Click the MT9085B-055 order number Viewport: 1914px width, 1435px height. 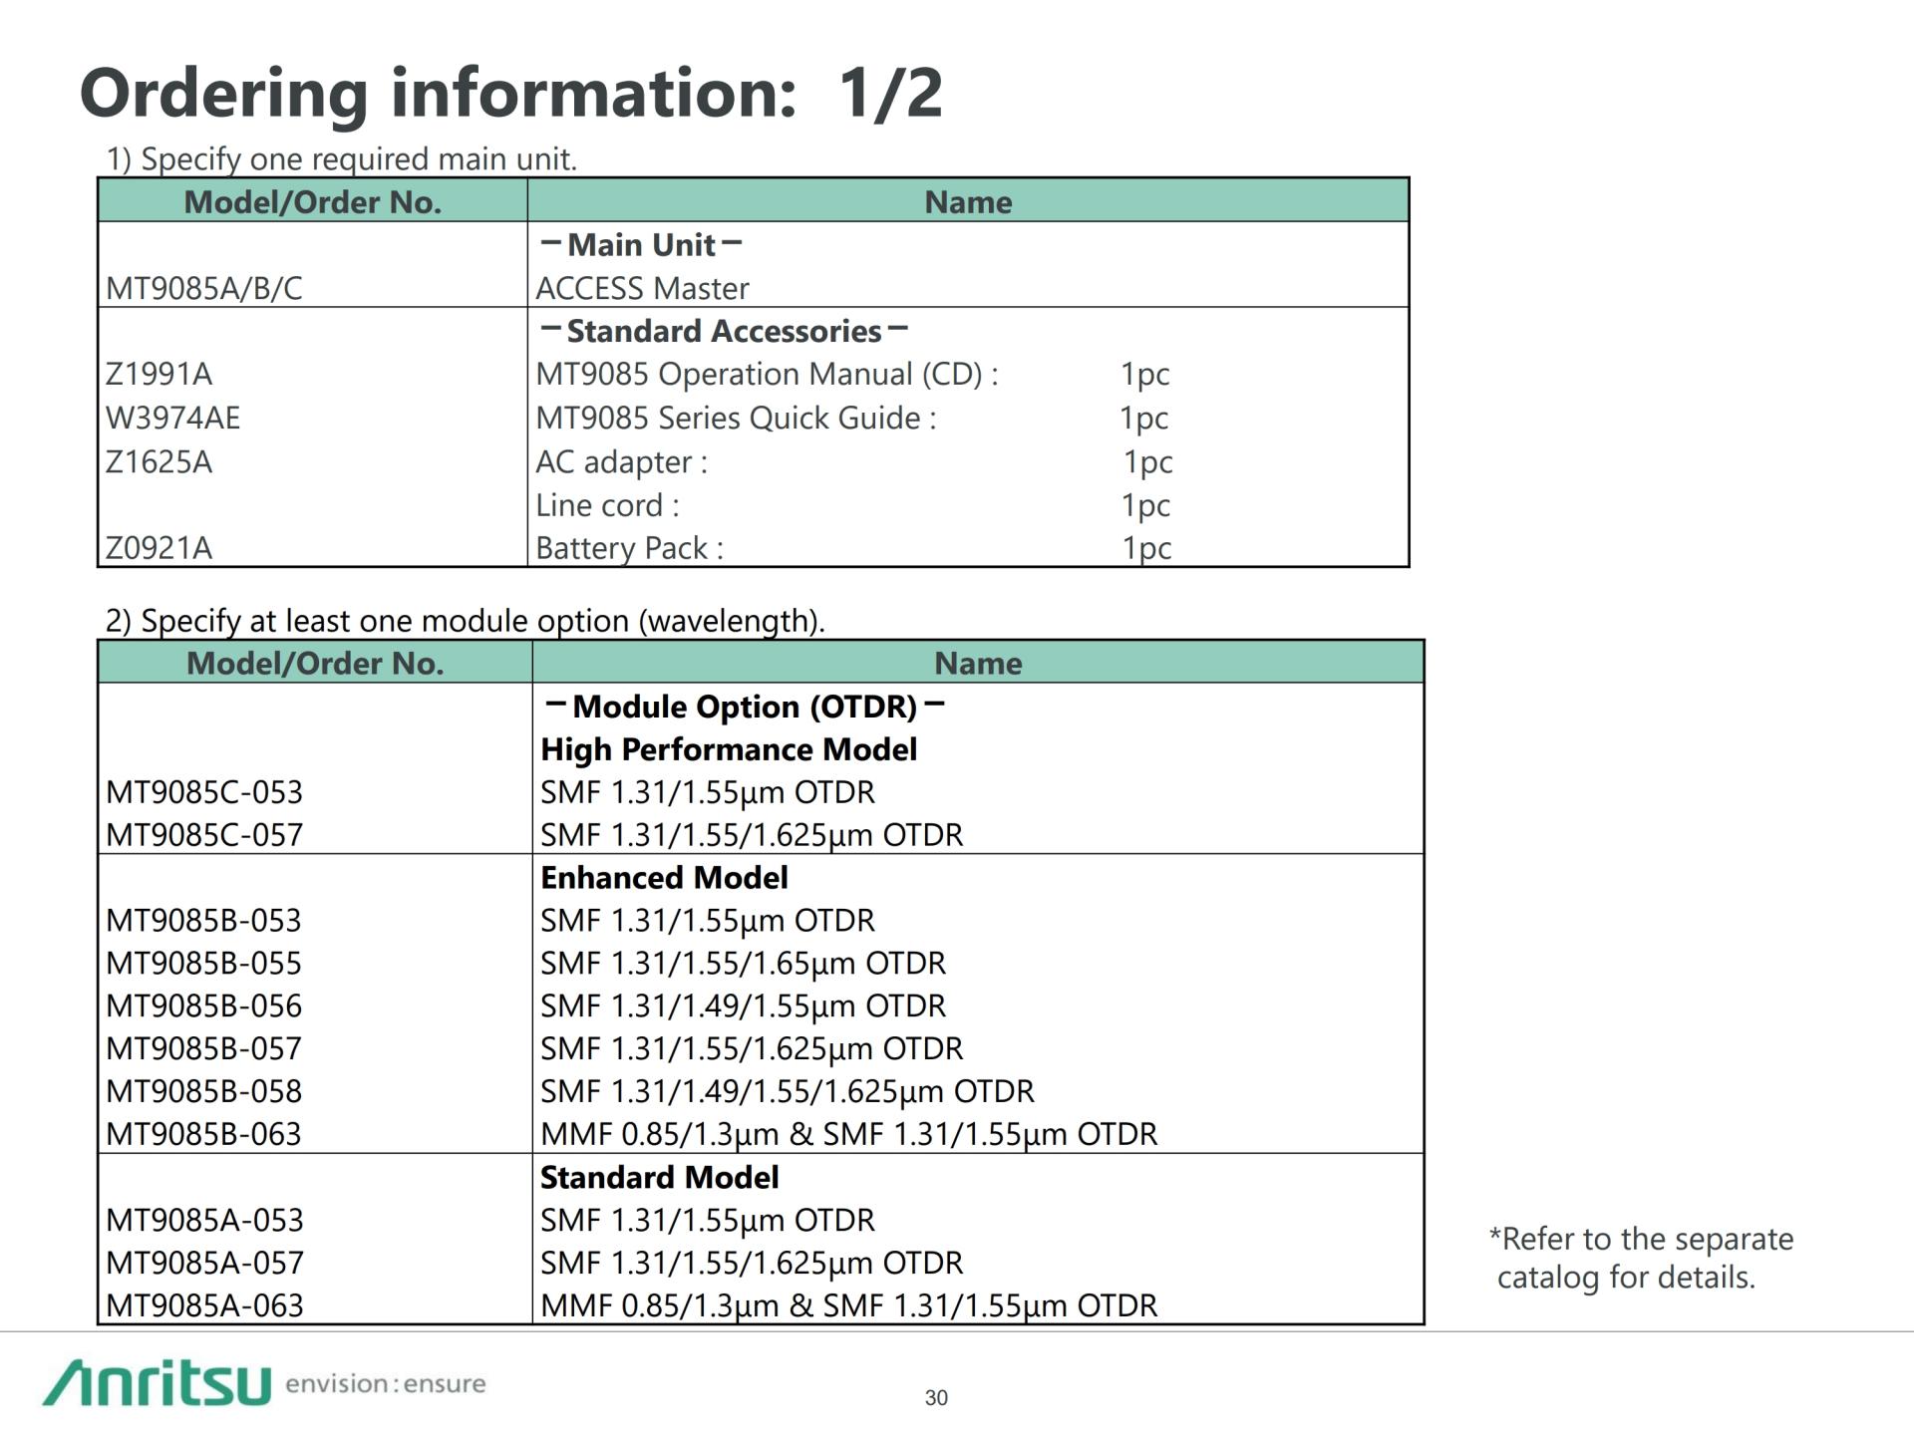point(203,964)
